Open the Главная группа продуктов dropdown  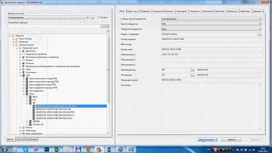point(260,19)
